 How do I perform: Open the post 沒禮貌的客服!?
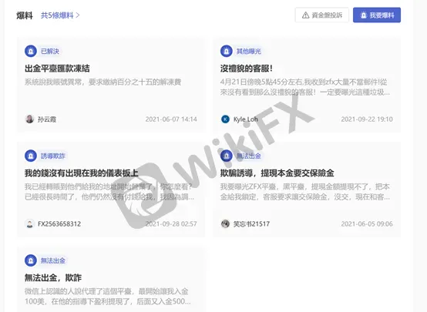pyautogui.click(x=247, y=69)
